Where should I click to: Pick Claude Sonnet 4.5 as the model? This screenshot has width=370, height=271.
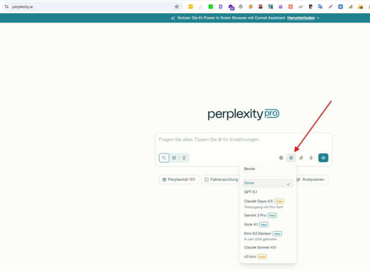point(260,247)
